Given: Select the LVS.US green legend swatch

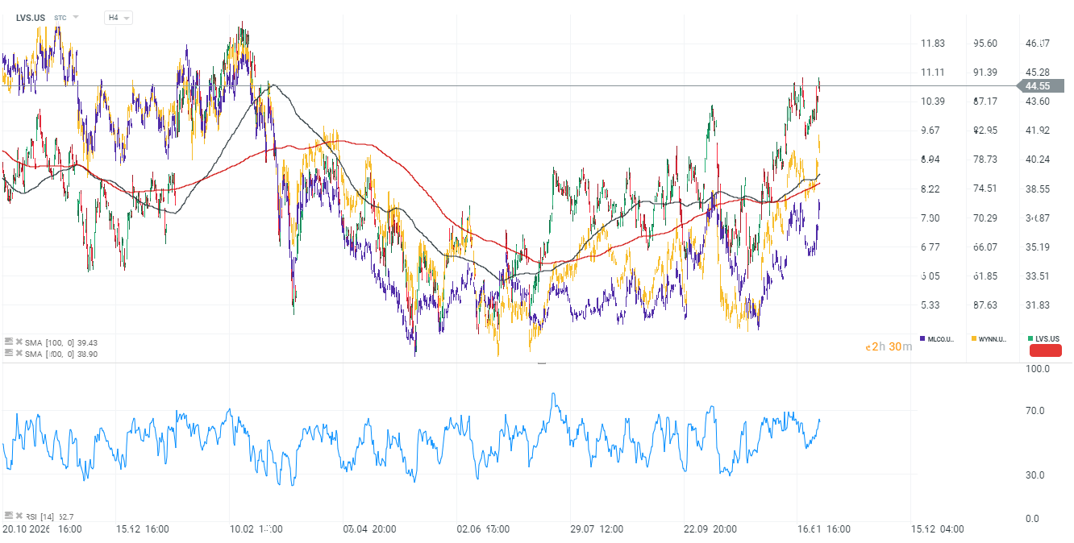Looking at the screenshot, I should [x=1031, y=338].
